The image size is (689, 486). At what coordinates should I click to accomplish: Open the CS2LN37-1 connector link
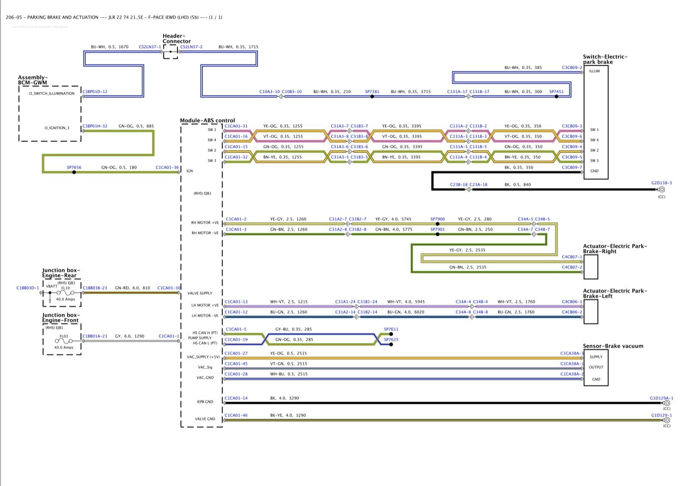point(150,47)
